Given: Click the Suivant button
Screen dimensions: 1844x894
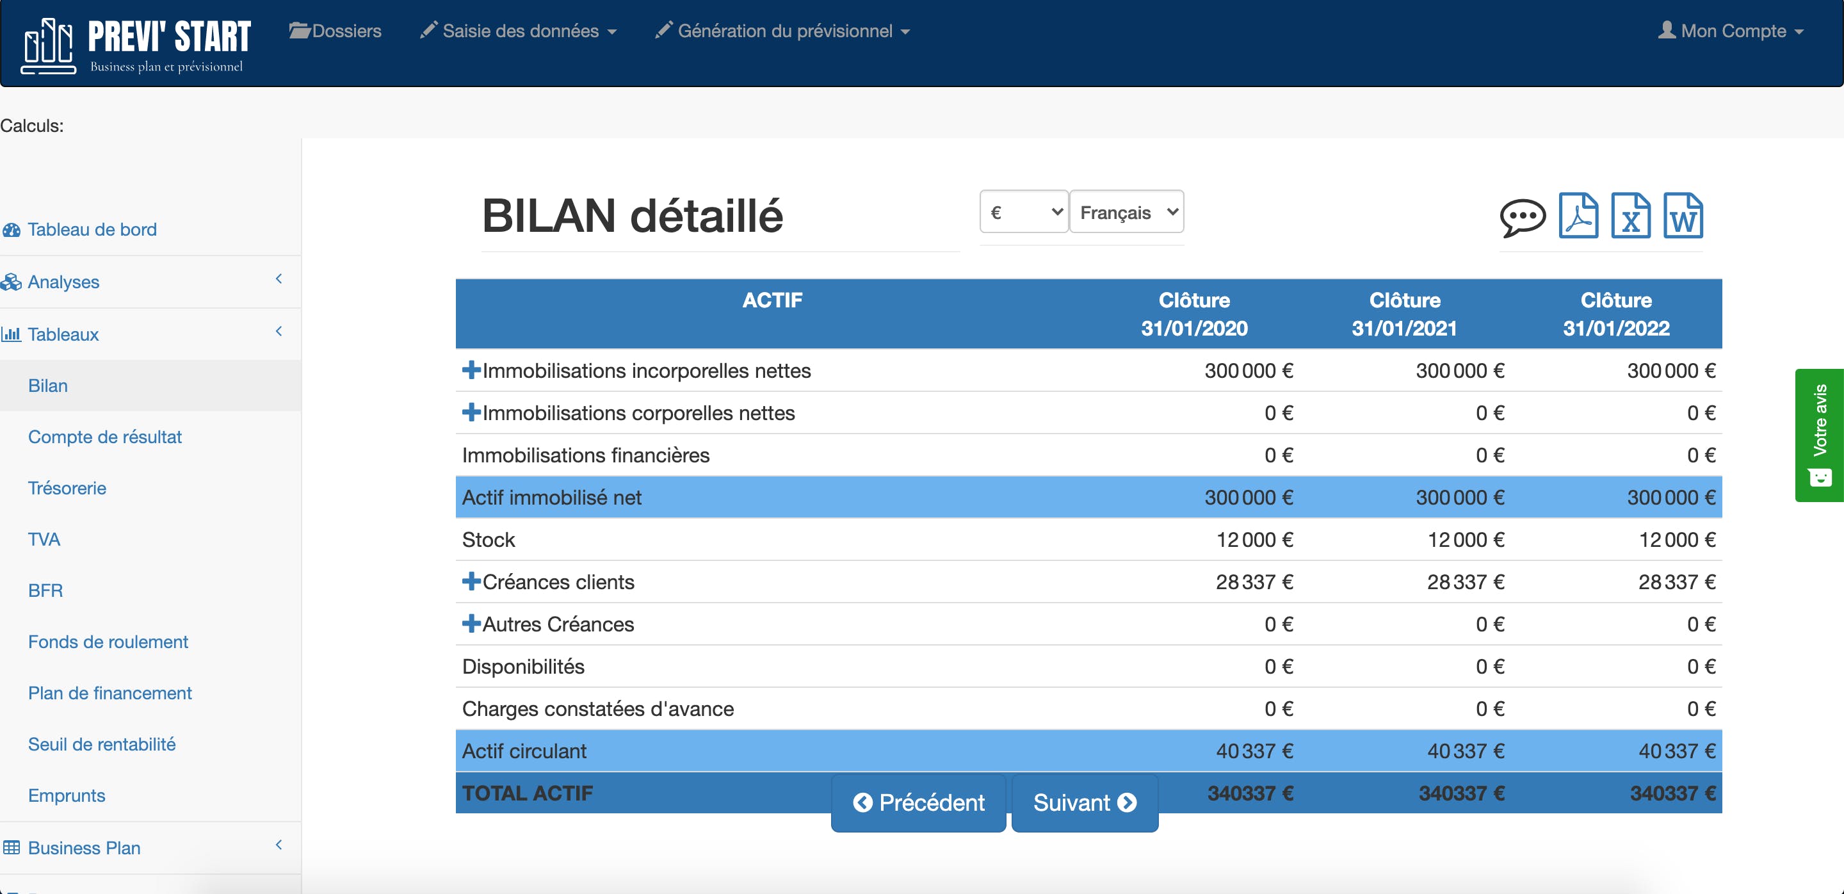Looking at the screenshot, I should click(1084, 802).
